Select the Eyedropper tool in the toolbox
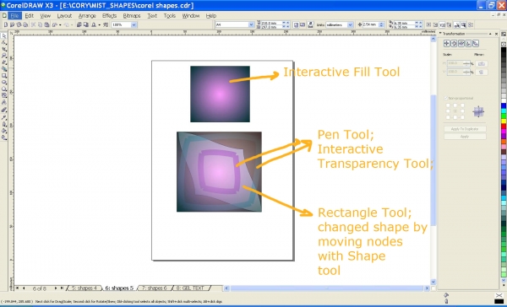This screenshot has height=307, width=507. click(x=4, y=117)
